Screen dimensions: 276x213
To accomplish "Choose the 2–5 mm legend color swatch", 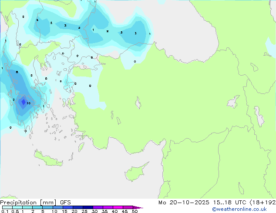I will tap(37, 207).
